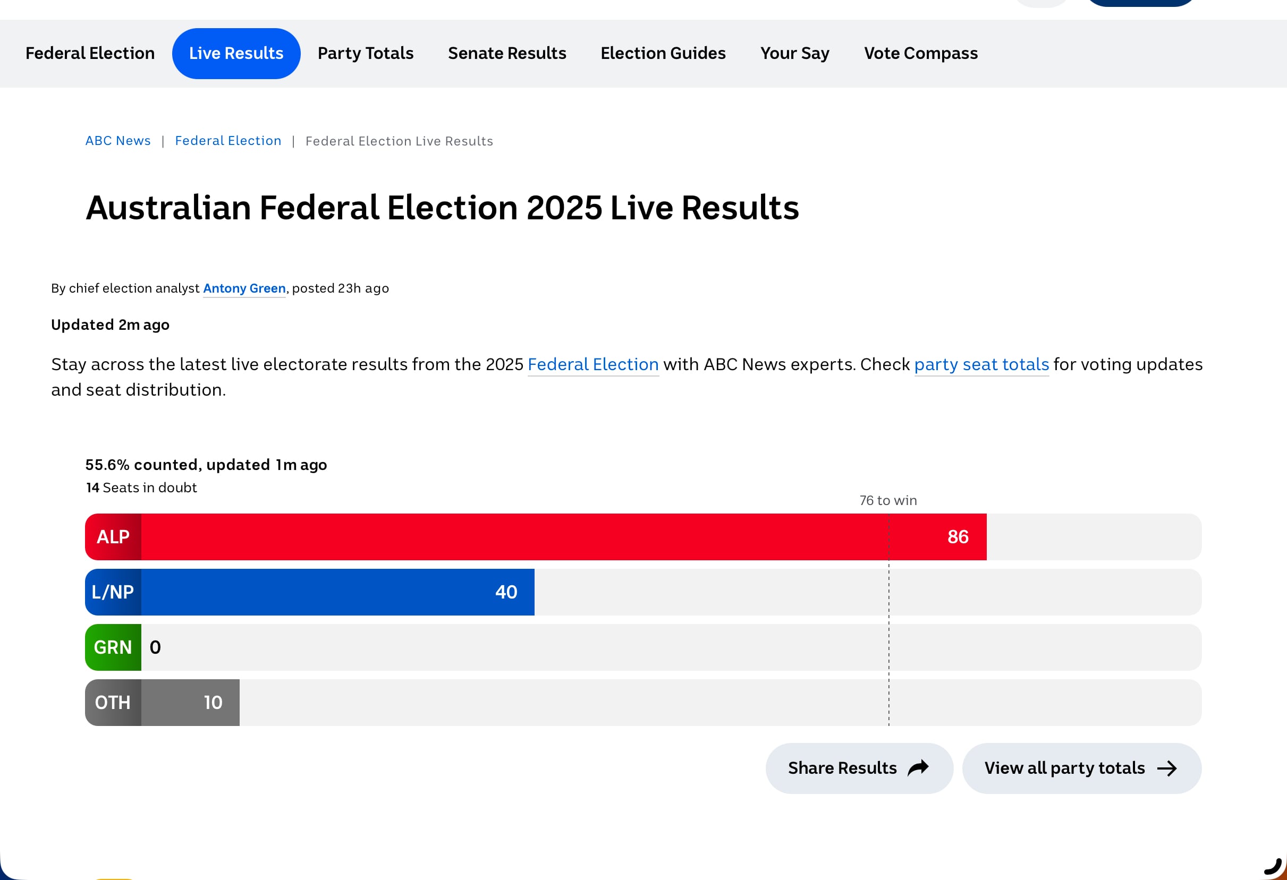
Task: Switch to Party Totals tab
Action: (x=366, y=53)
